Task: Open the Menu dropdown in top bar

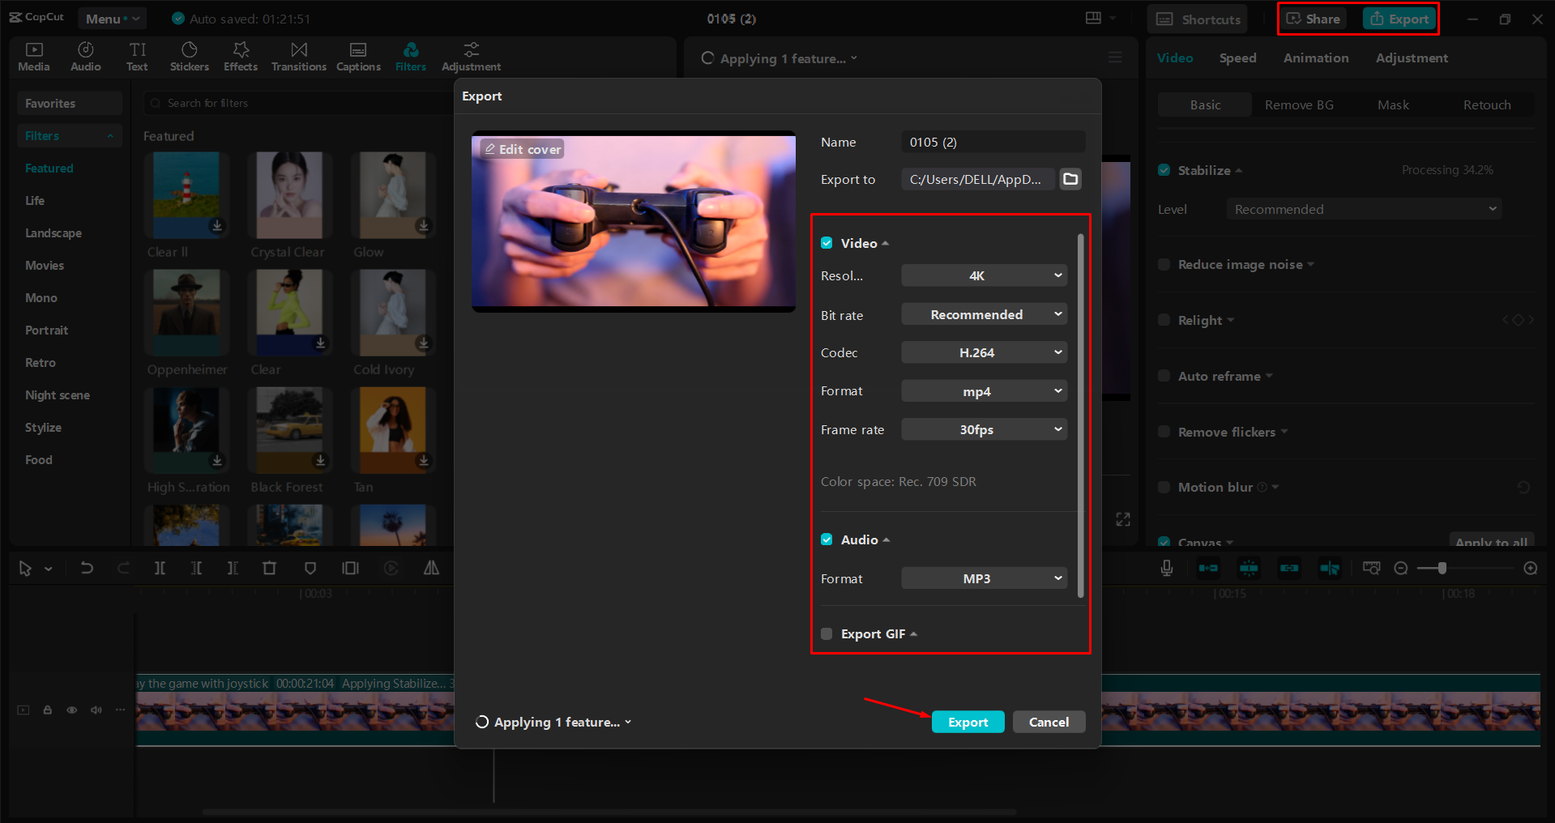Action: [x=112, y=18]
